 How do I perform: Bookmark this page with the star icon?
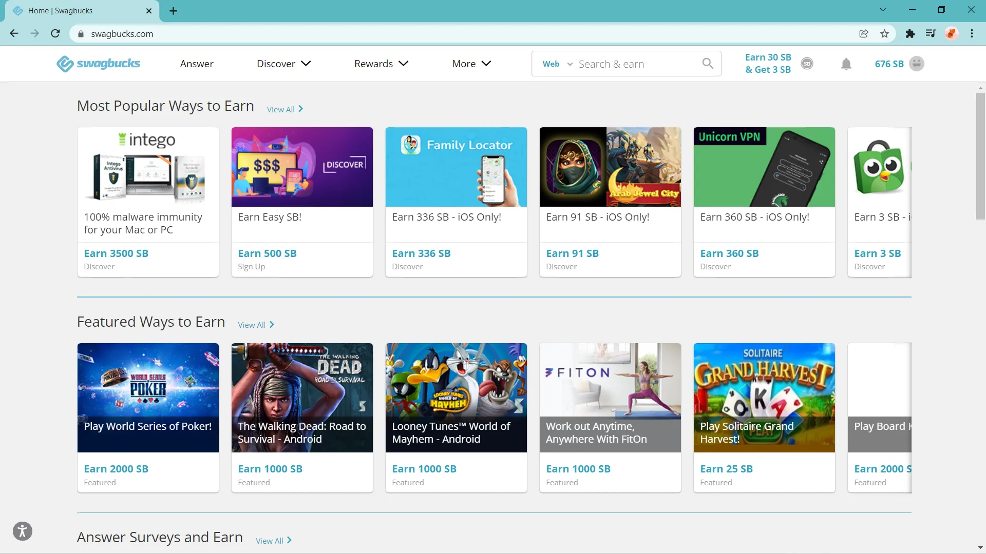pyautogui.click(x=884, y=34)
